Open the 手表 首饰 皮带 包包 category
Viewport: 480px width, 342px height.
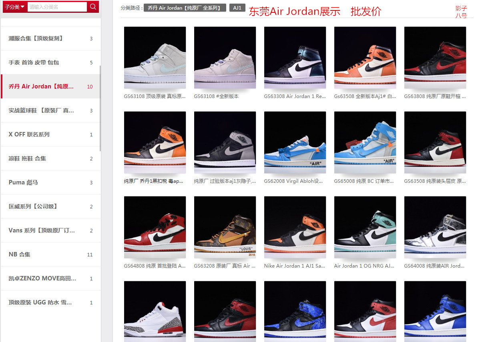[51, 62]
